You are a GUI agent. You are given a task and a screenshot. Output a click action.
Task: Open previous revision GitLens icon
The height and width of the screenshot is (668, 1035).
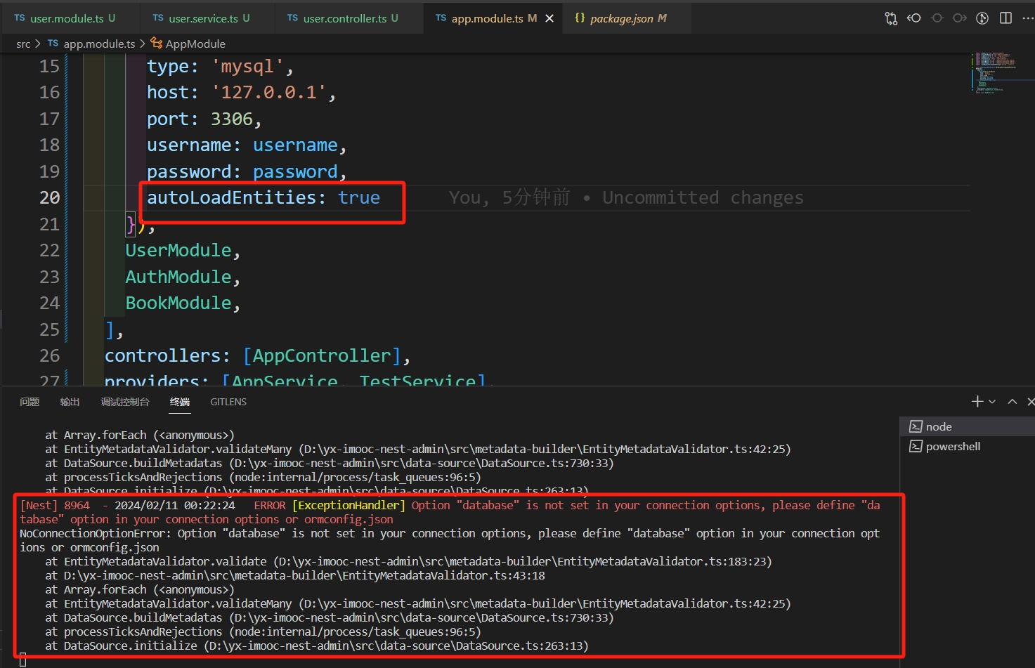point(914,18)
